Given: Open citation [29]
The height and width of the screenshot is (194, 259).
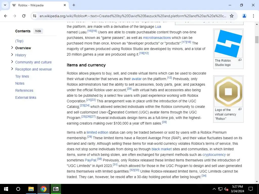Looking at the screenshot, I should (x=90, y=137).
